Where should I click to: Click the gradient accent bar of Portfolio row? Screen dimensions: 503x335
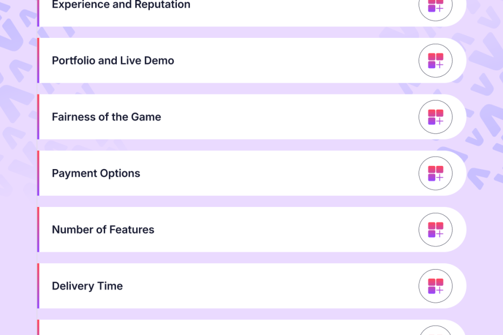(38, 61)
